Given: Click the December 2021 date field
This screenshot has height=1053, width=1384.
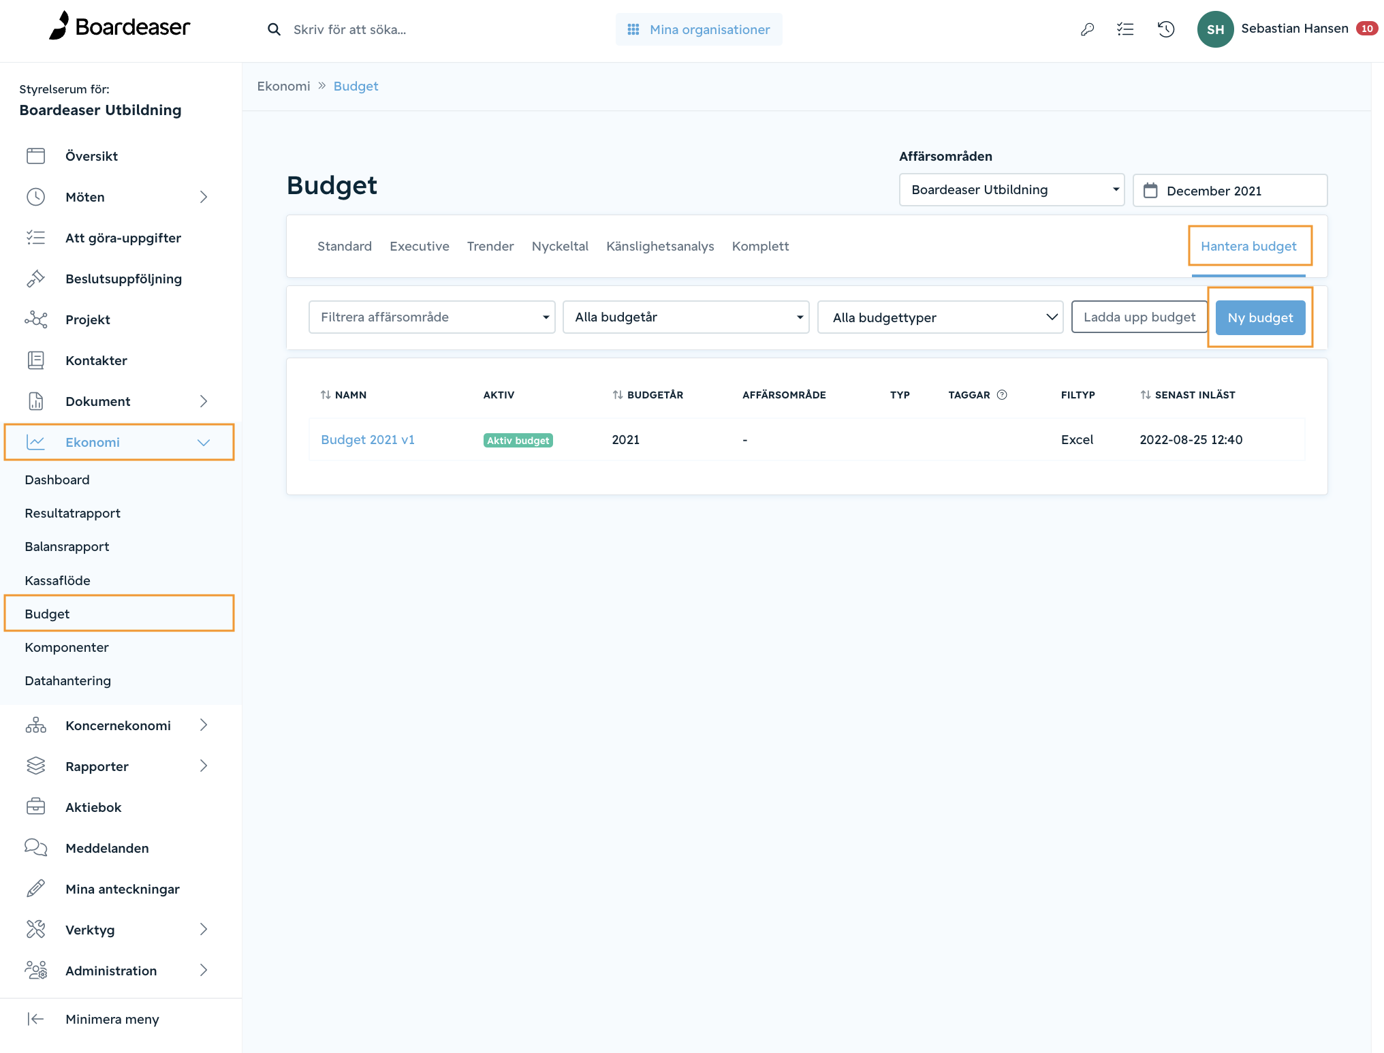Looking at the screenshot, I should click(1230, 190).
